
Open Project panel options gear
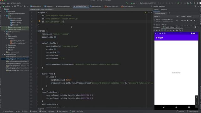pyautogui.click(x=24, y=6)
